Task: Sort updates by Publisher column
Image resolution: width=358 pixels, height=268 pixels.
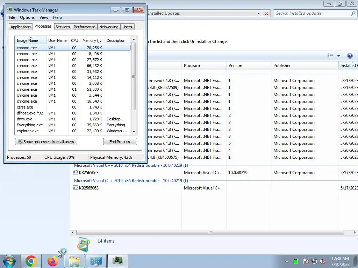Action: click(x=305, y=66)
